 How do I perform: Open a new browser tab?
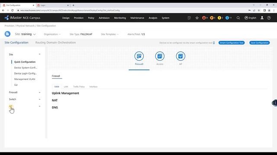click(x=73, y=5)
